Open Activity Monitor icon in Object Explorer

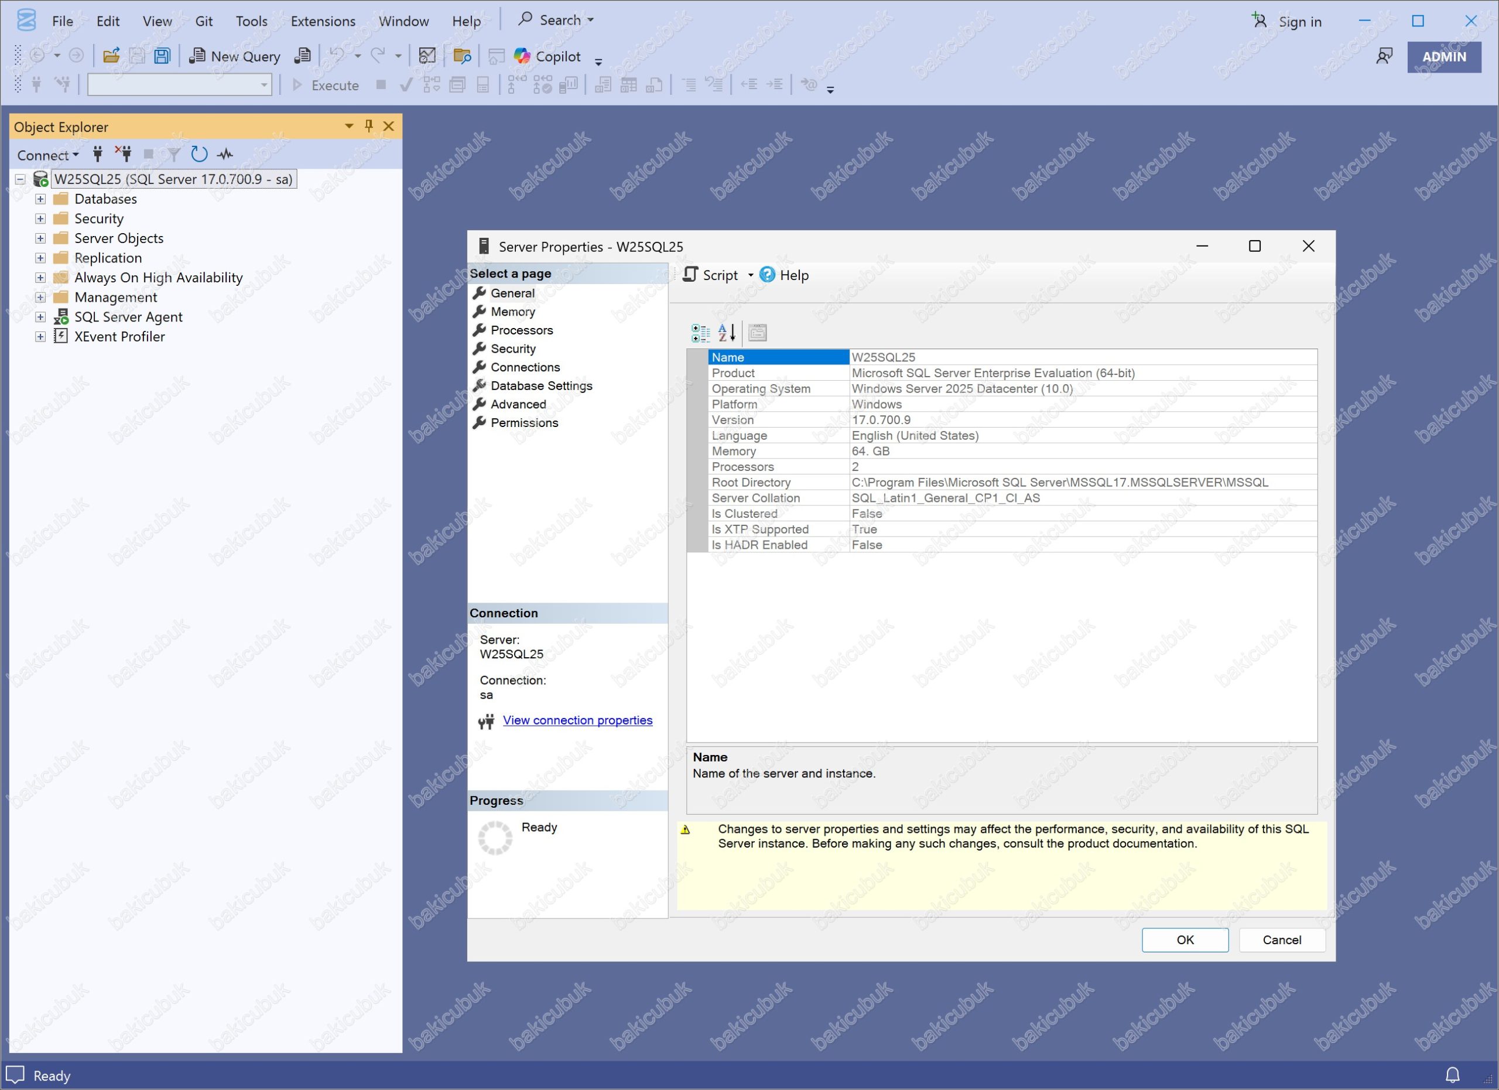coord(225,154)
